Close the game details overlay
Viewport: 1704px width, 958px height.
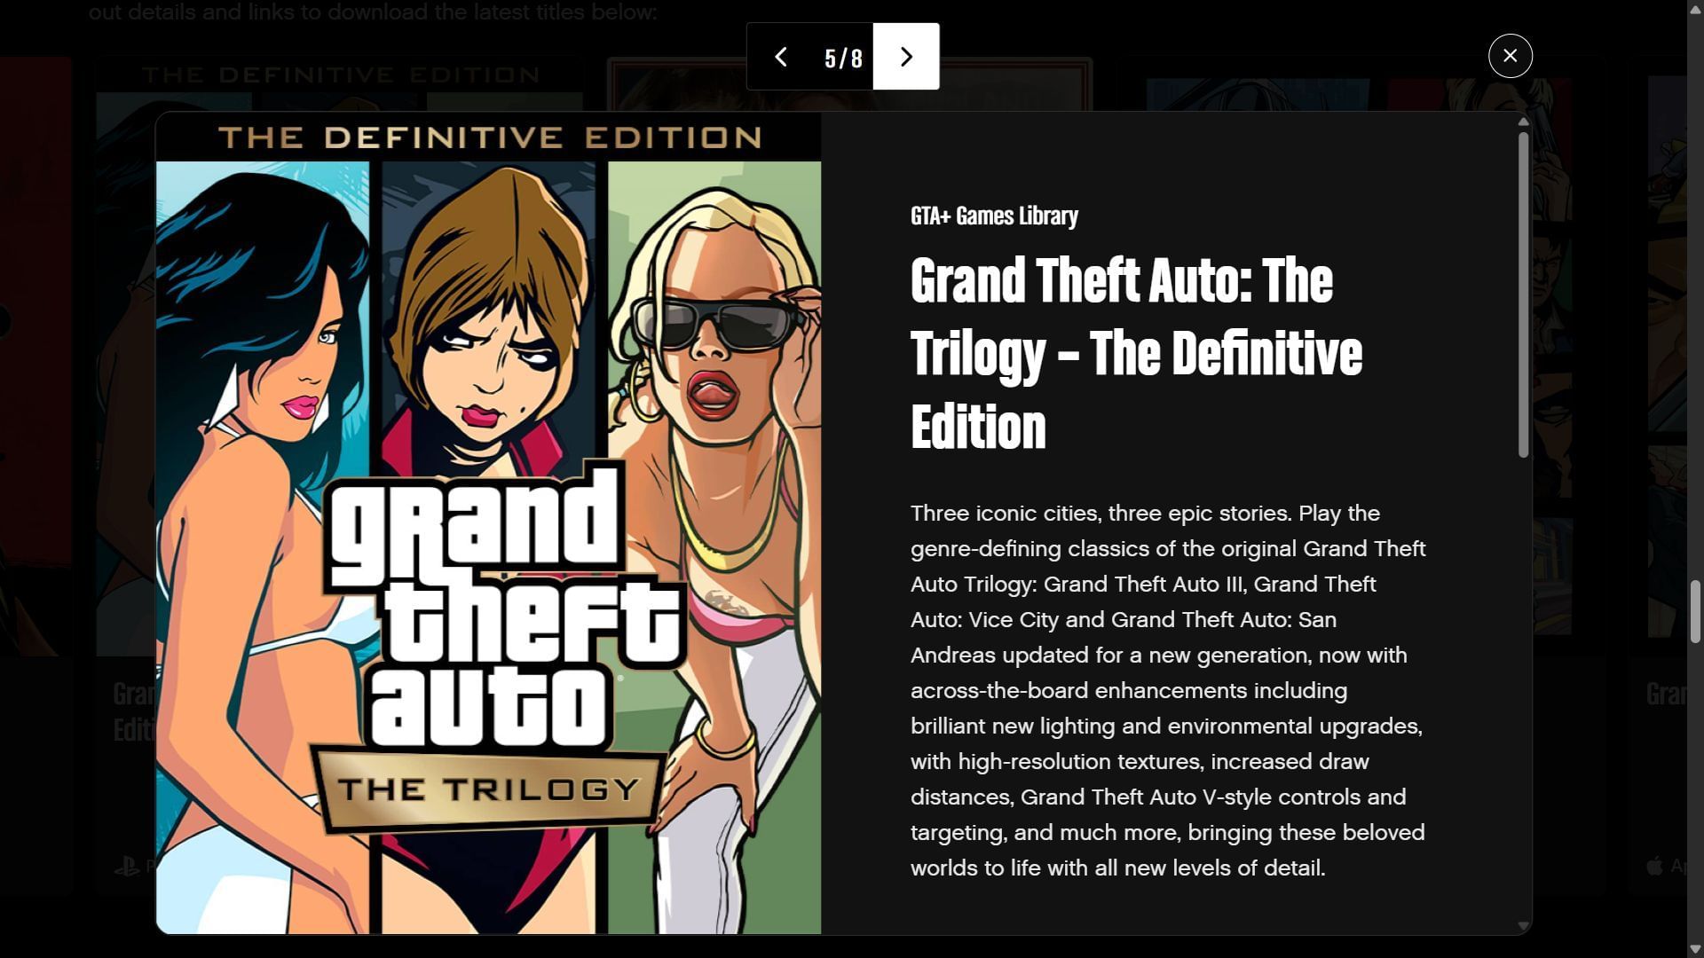point(1510,56)
